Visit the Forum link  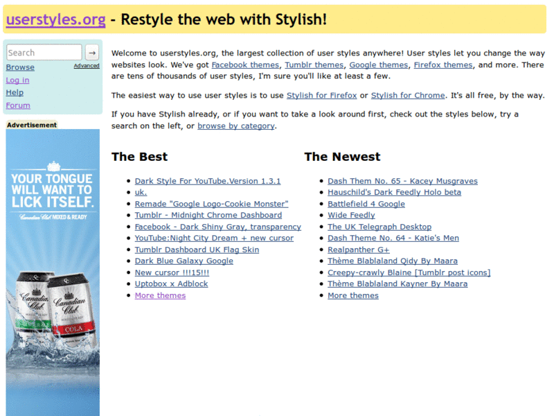(x=18, y=105)
